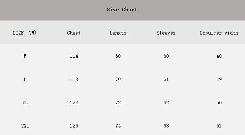Click chest value 114 for size M
Viewport: 245px width, 135px height.
point(74,56)
